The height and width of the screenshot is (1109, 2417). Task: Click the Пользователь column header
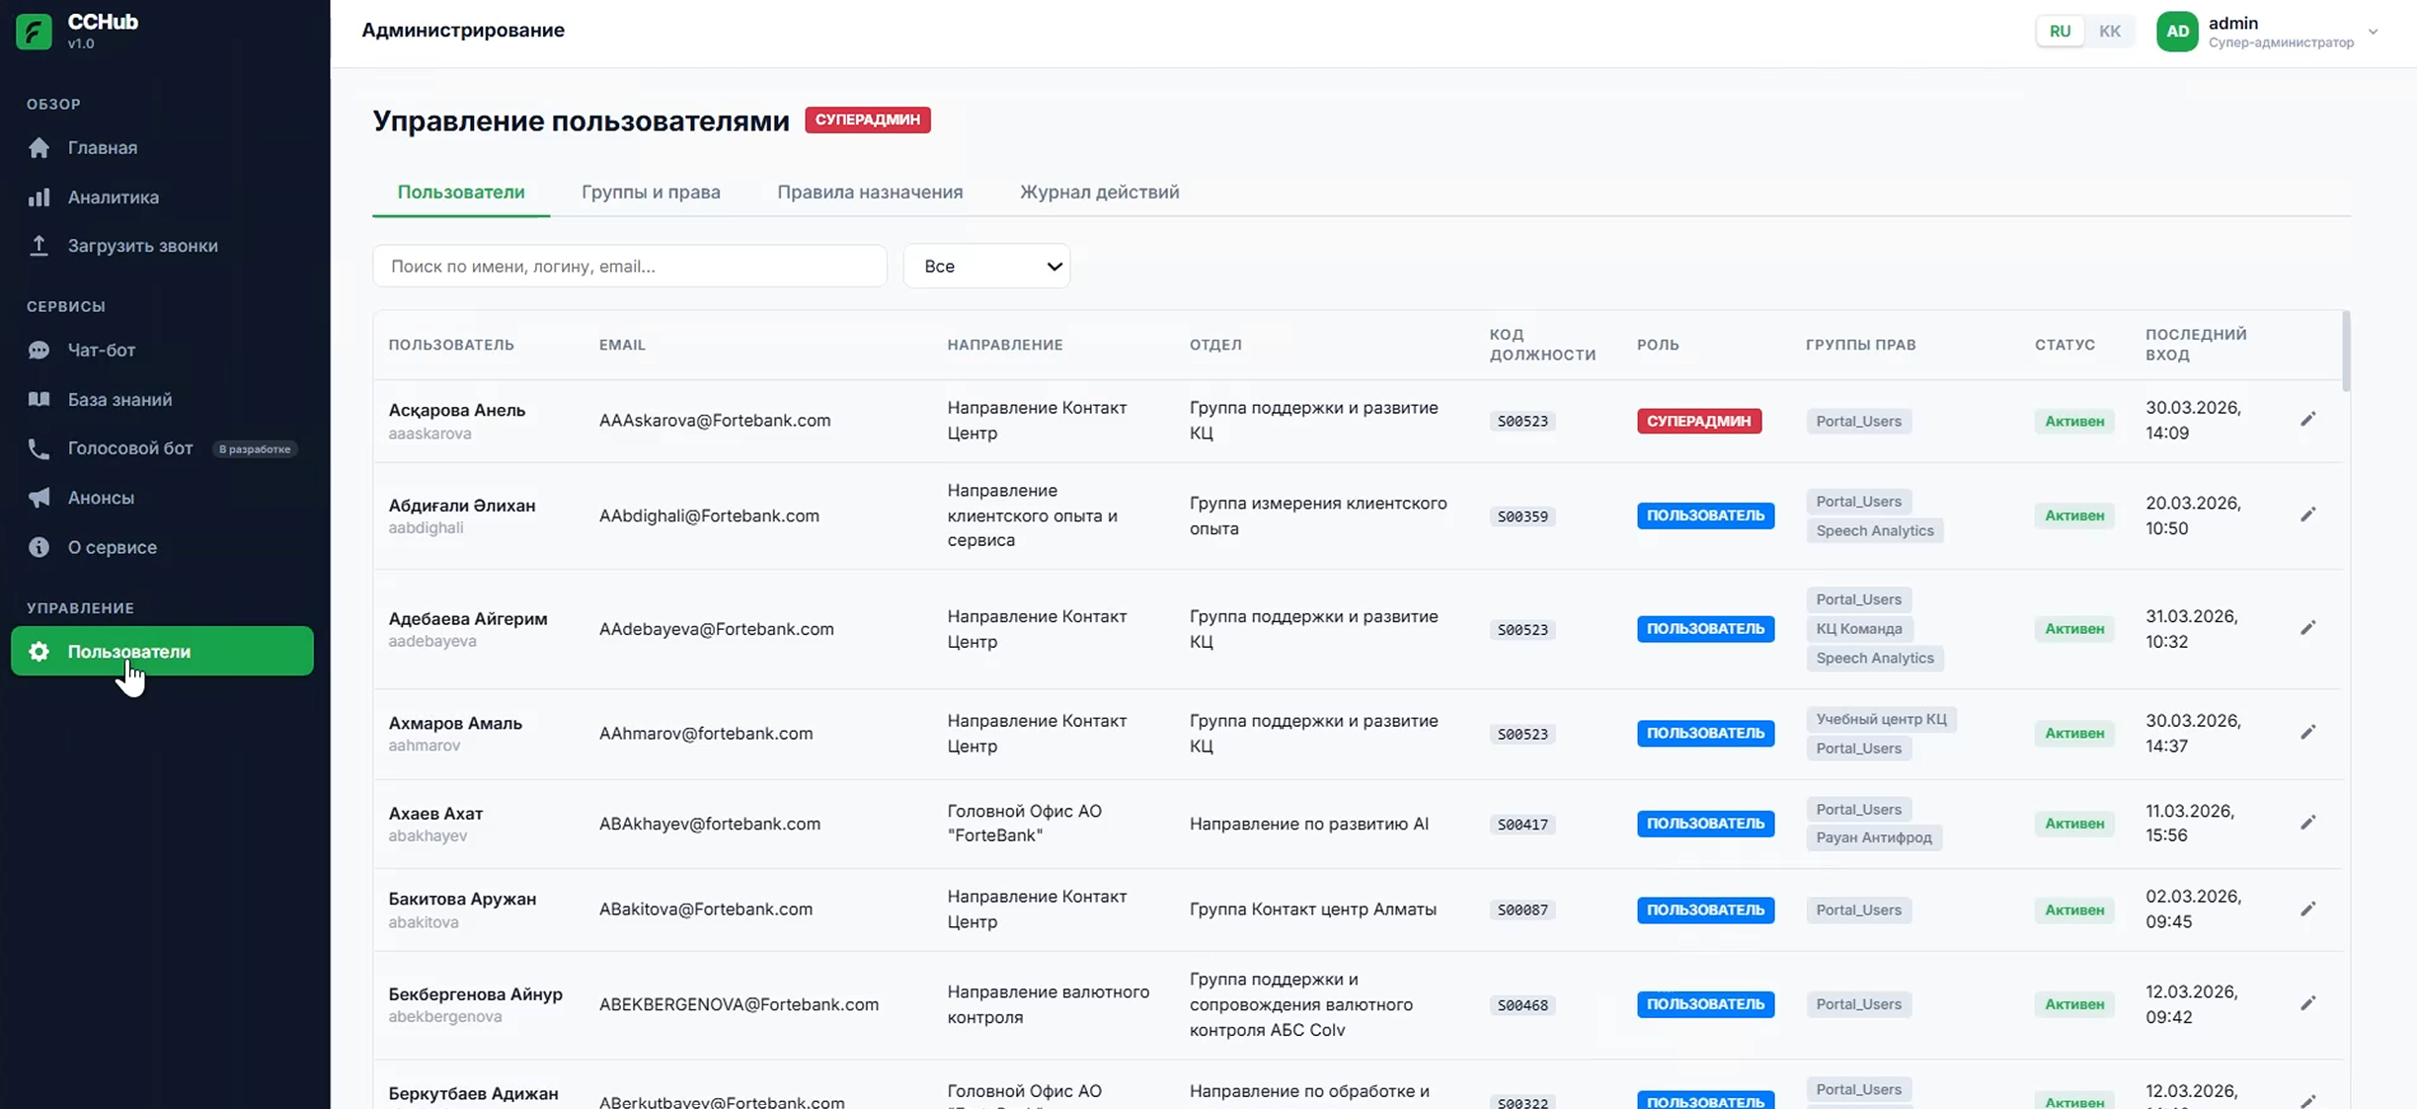pos(451,345)
